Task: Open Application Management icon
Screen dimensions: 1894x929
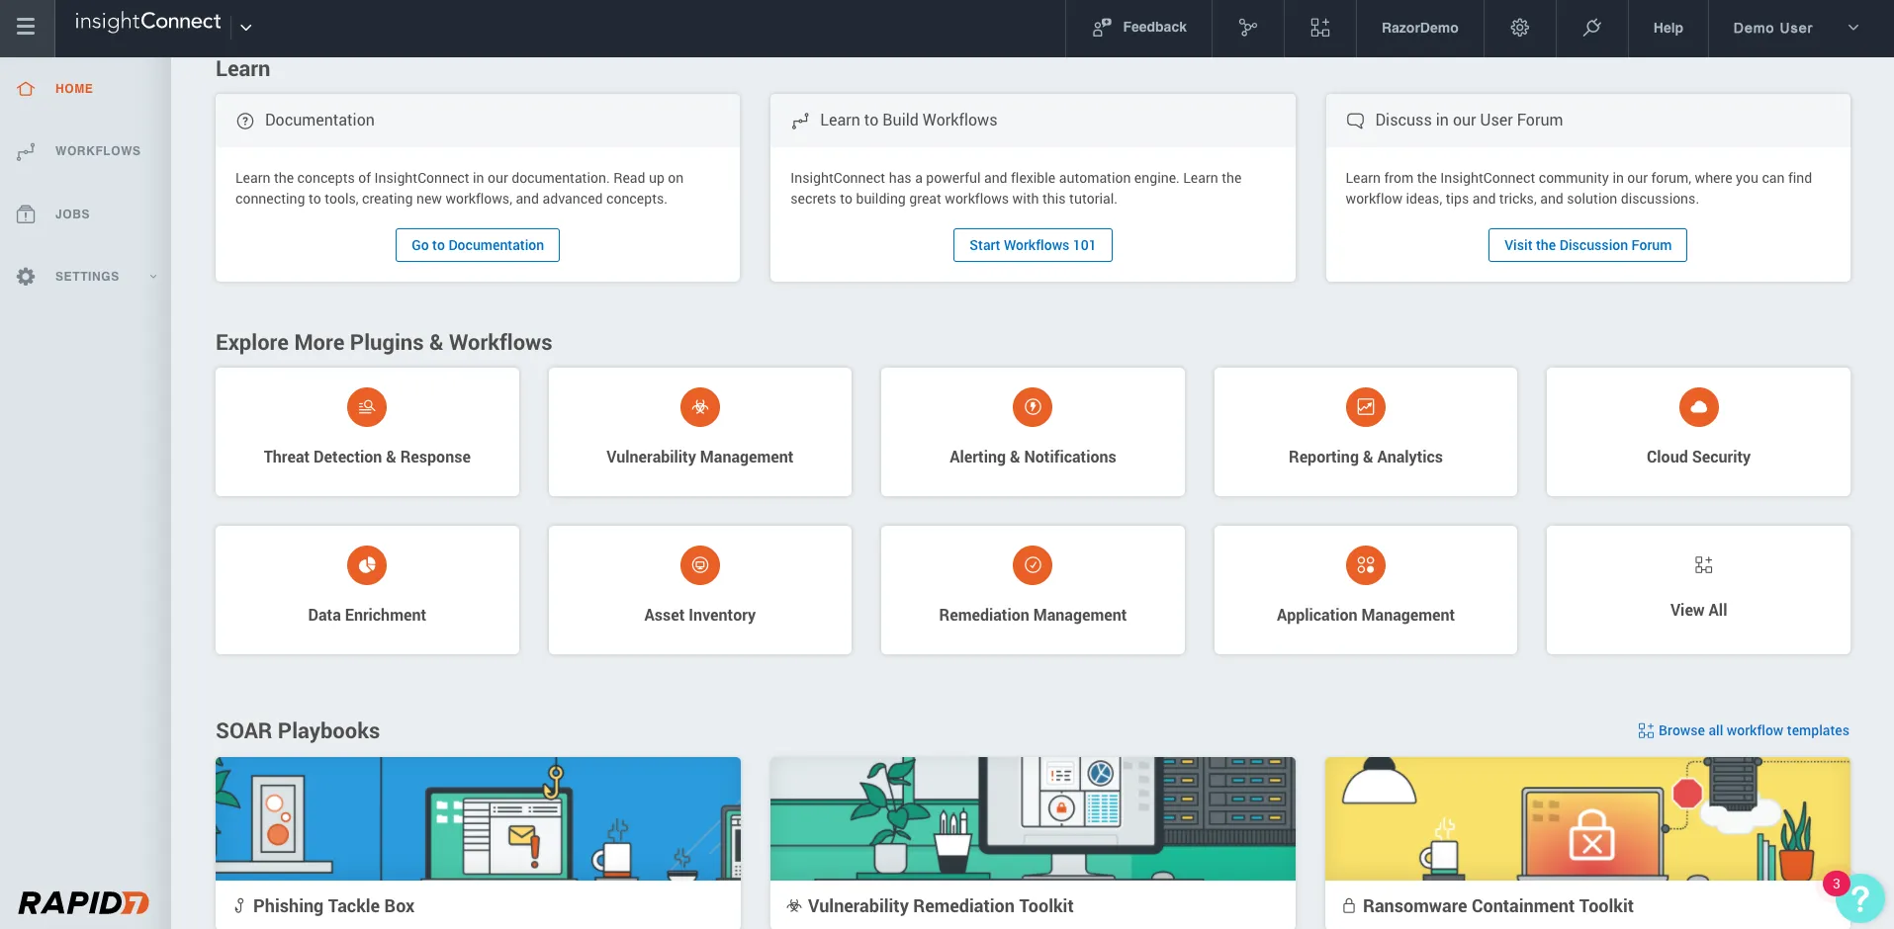Action: [1366, 565]
